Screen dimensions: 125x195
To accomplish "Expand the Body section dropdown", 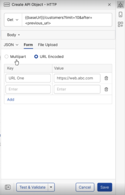I will [14, 35].
